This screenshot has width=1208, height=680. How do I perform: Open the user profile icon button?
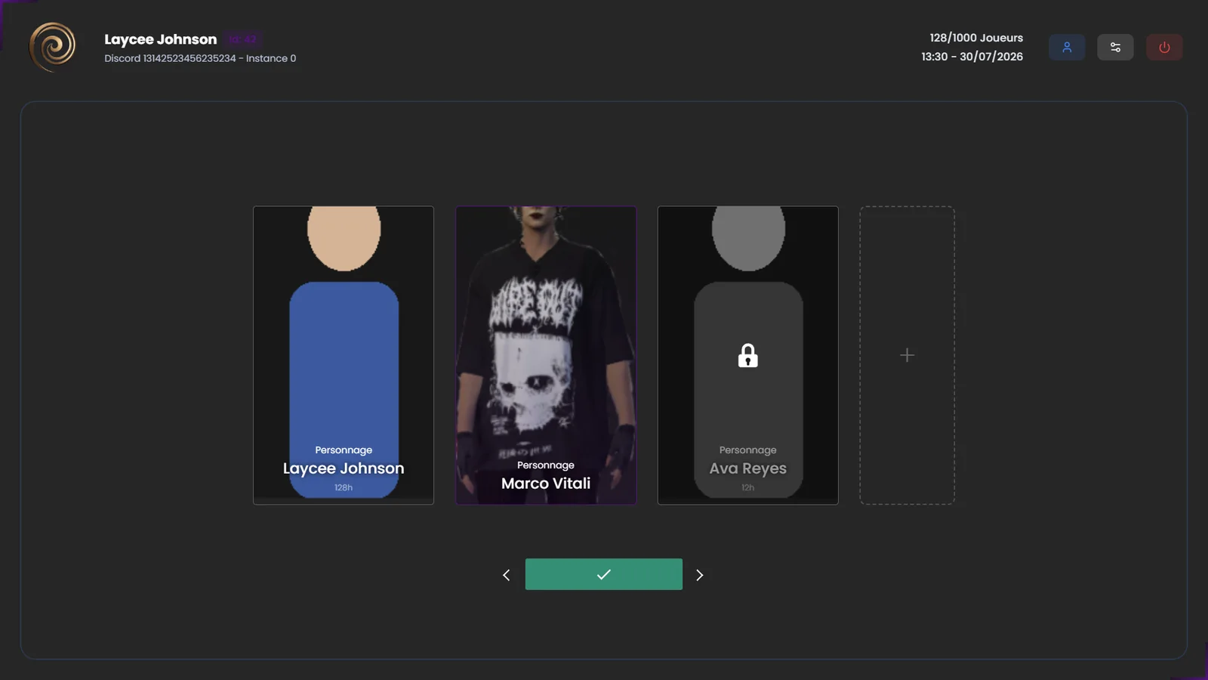(x=1066, y=47)
